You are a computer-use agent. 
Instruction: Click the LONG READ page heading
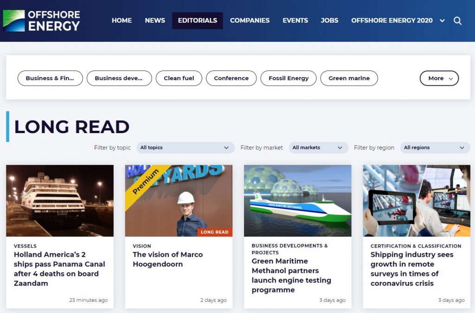click(x=72, y=127)
